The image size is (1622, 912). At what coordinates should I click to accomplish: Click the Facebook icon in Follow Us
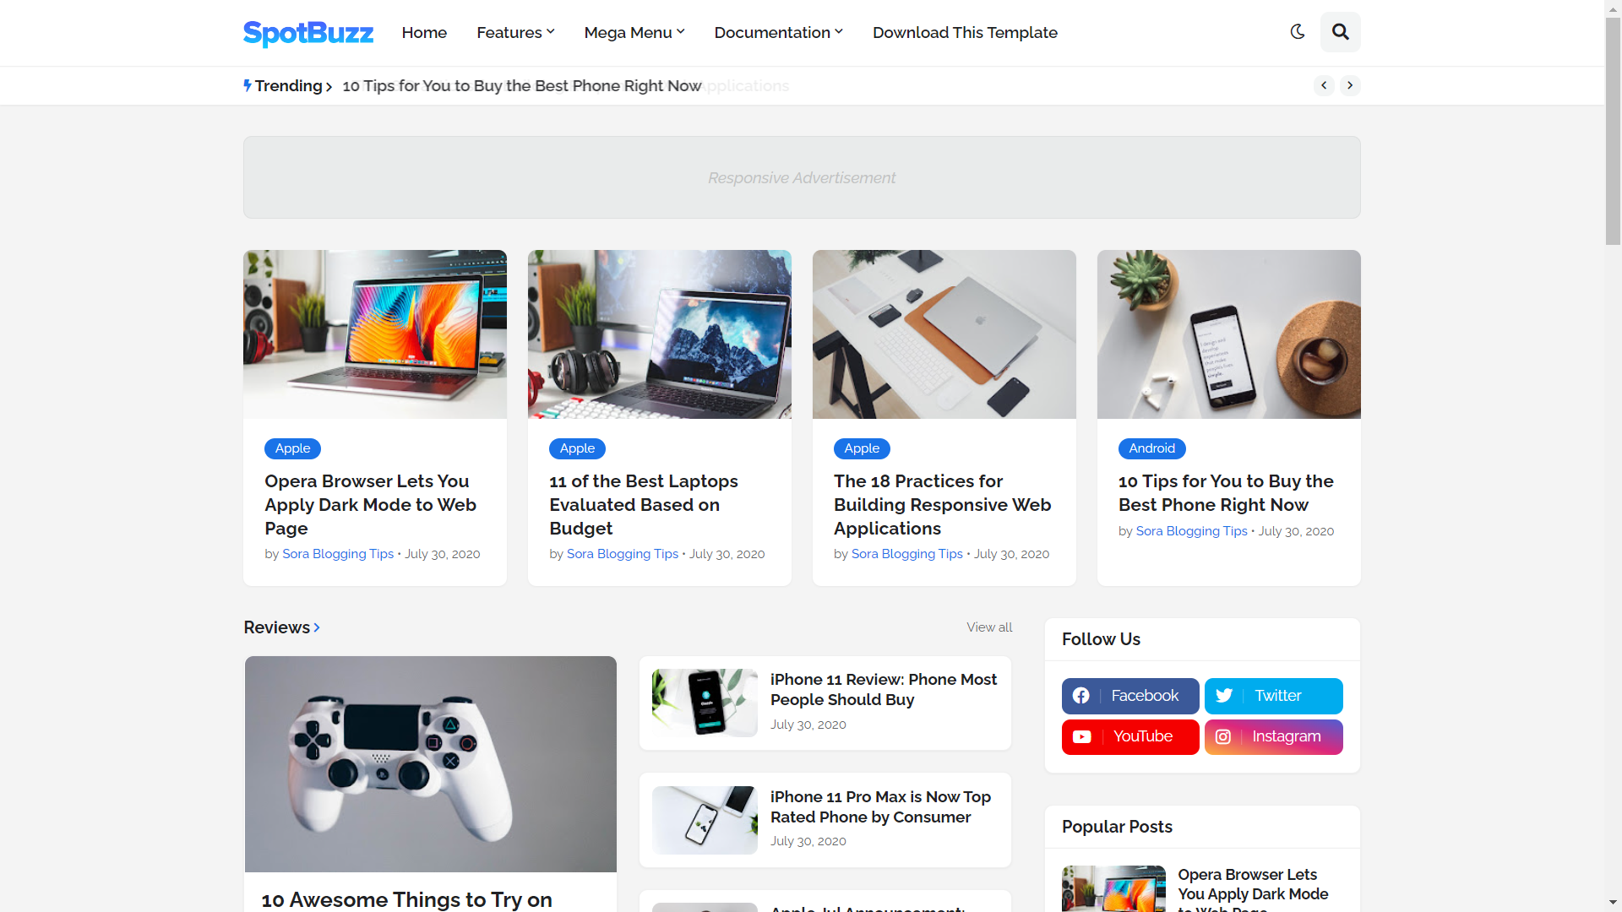[x=1081, y=696]
